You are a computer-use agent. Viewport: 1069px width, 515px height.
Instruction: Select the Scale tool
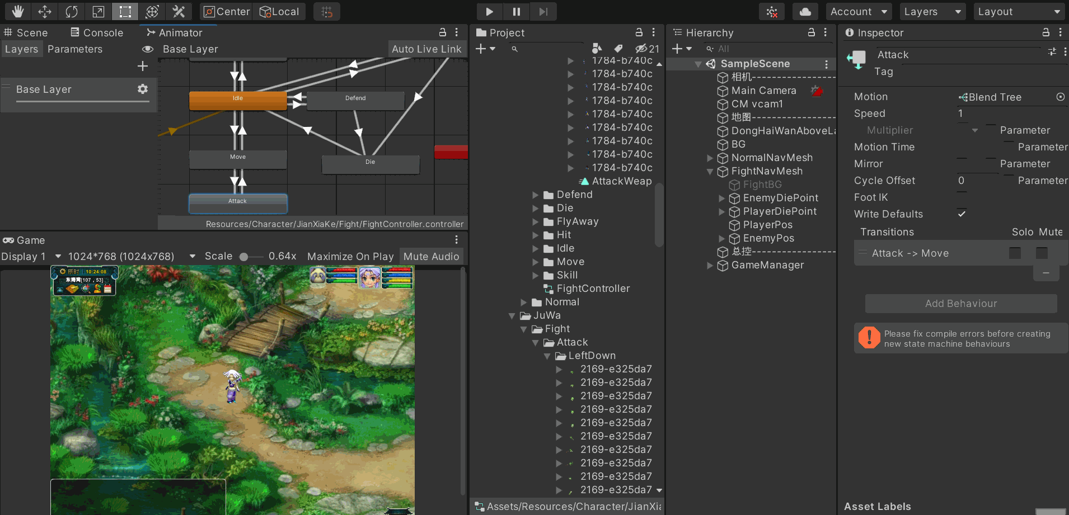[x=98, y=11]
